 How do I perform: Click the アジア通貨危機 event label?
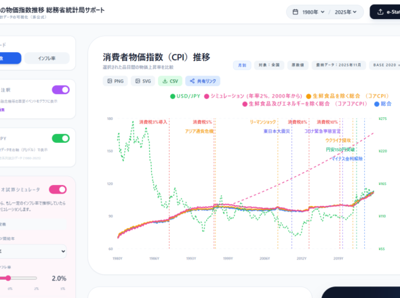coord(199,131)
